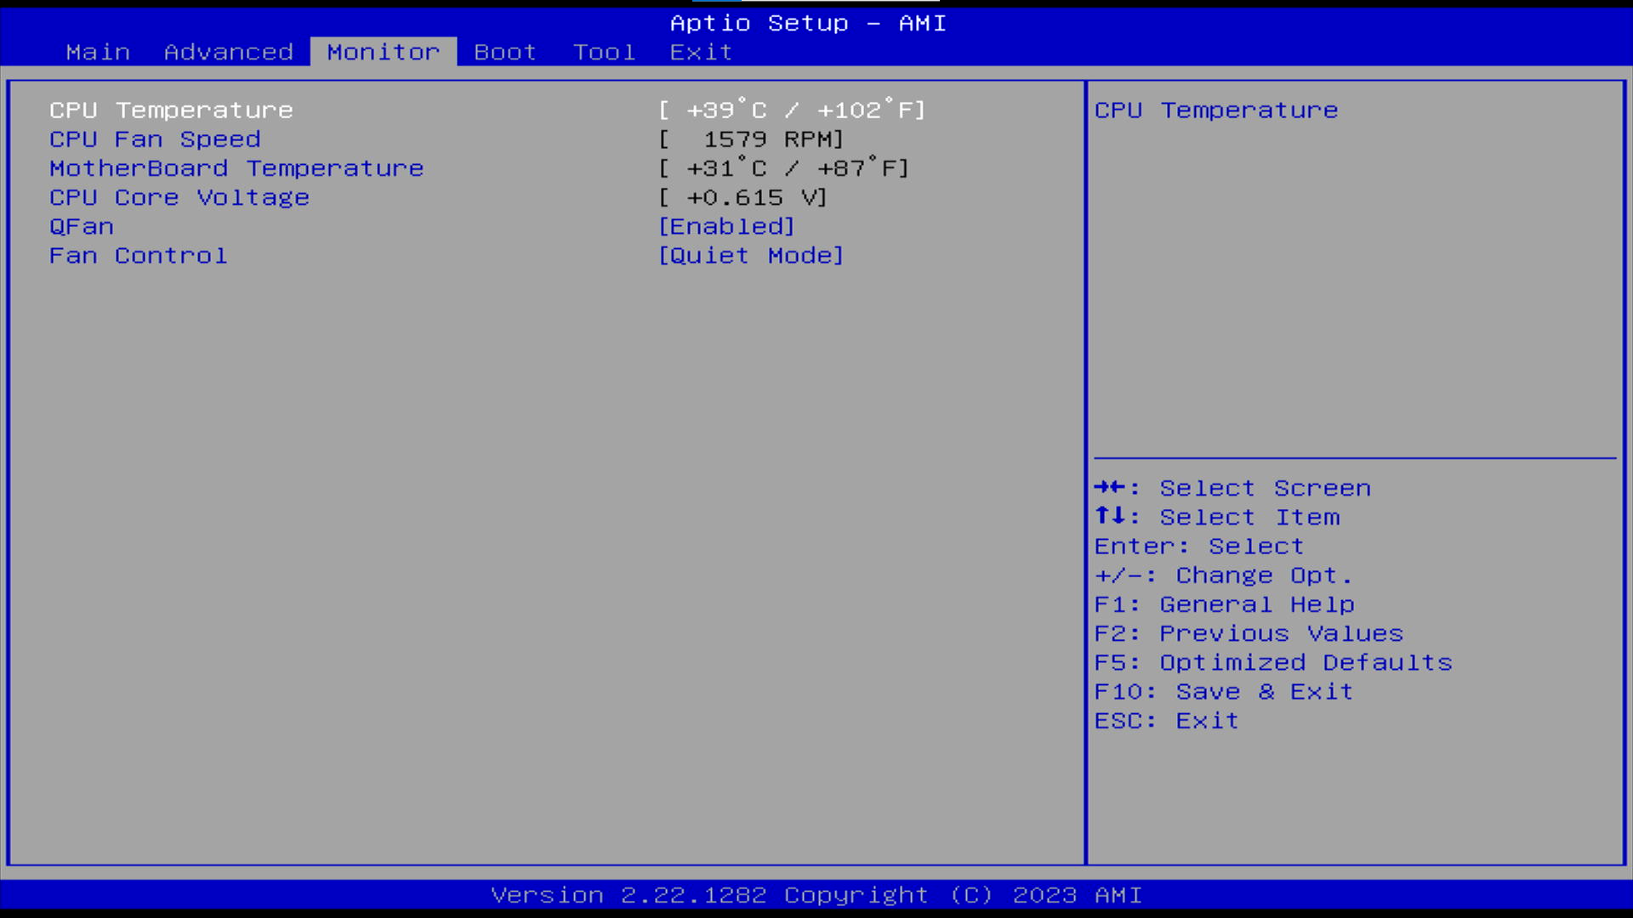Screen dimensions: 1633x918
Task: Switch to the Exit tab
Action: (x=701, y=52)
